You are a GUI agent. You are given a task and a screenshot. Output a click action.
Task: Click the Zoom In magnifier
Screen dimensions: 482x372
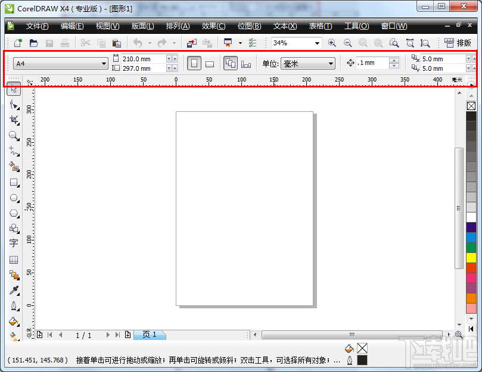pyautogui.click(x=332, y=43)
